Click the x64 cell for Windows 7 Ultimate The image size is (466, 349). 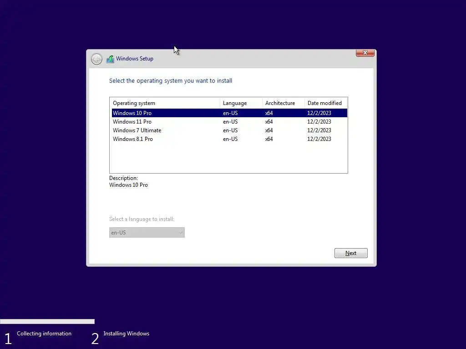(269, 130)
